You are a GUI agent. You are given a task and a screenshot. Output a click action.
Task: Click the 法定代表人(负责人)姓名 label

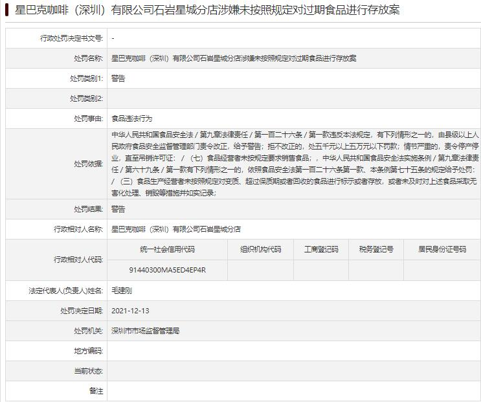tap(66, 291)
